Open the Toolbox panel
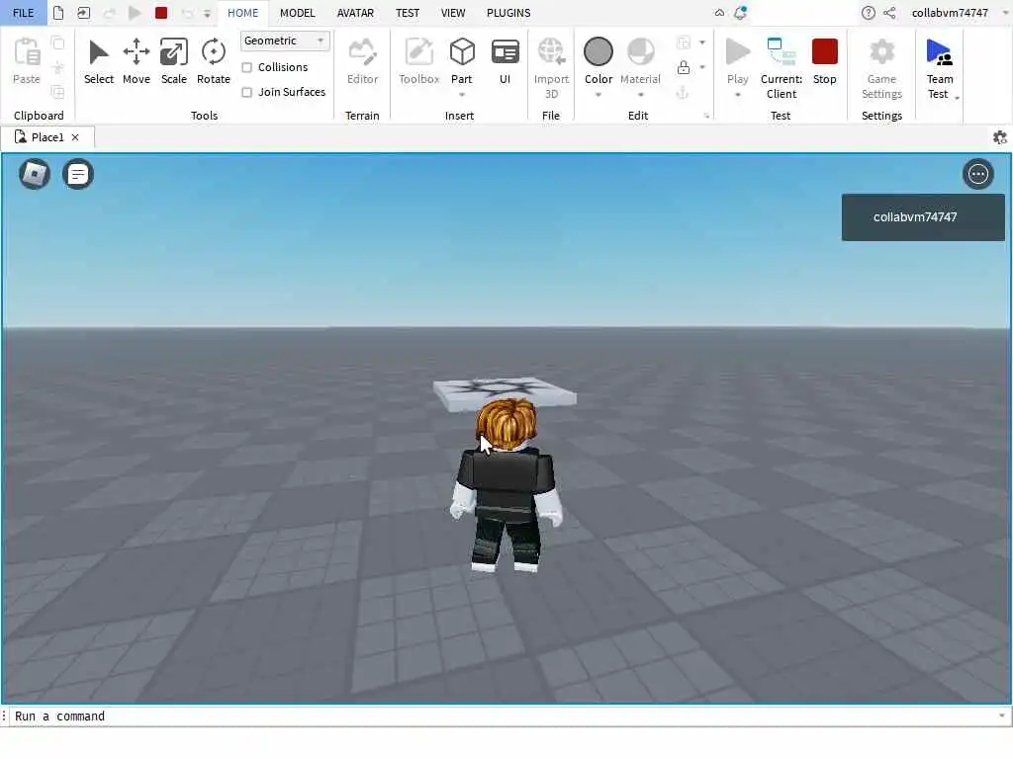 click(x=418, y=61)
